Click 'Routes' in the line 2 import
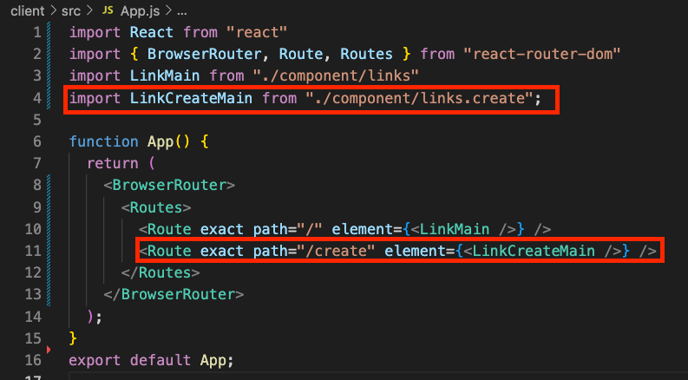 (x=366, y=54)
